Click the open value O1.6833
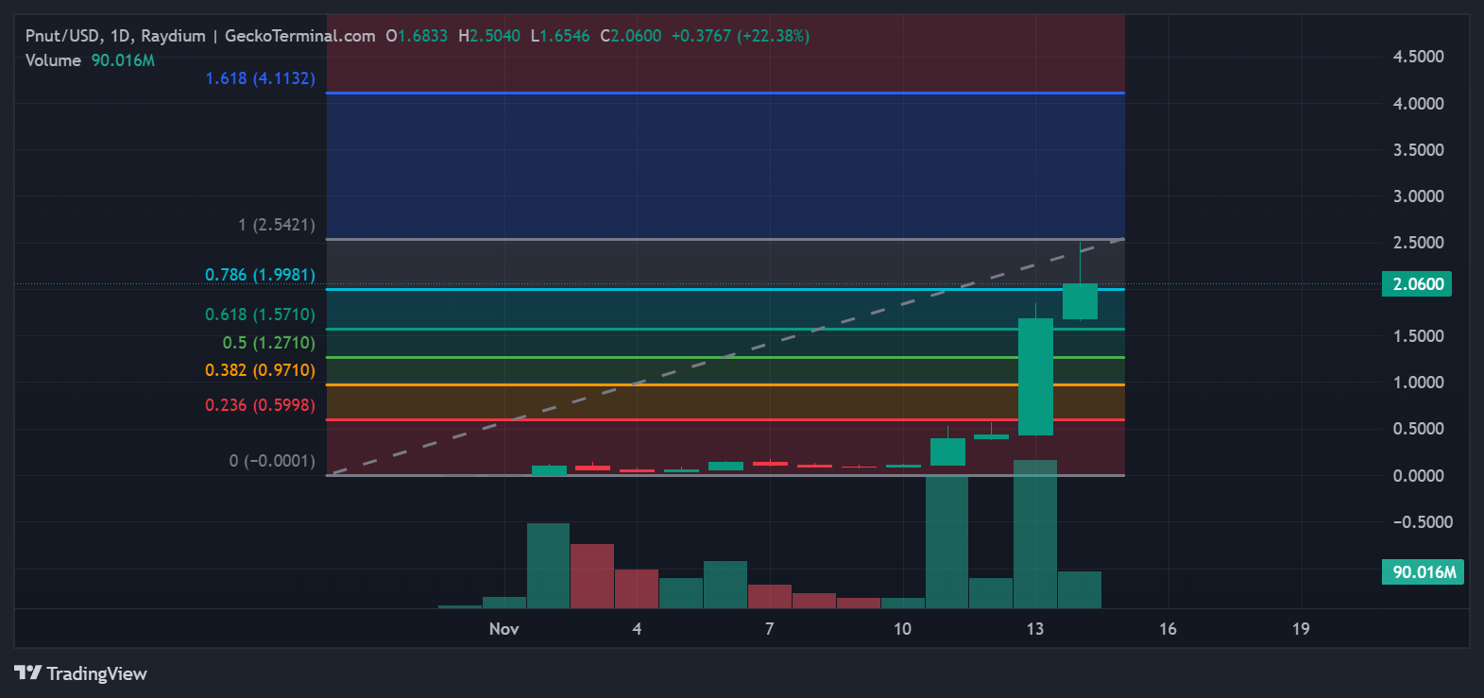This screenshot has width=1484, height=698. click(417, 36)
